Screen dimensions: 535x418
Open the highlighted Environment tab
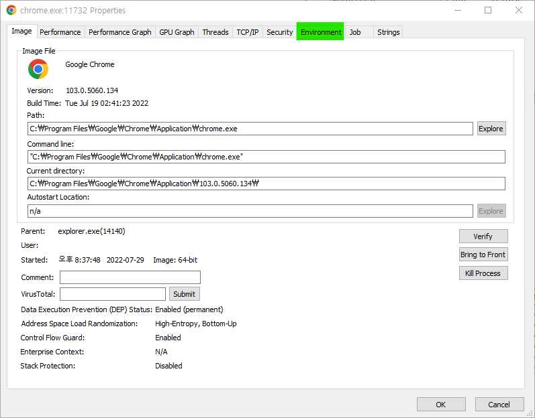321,31
